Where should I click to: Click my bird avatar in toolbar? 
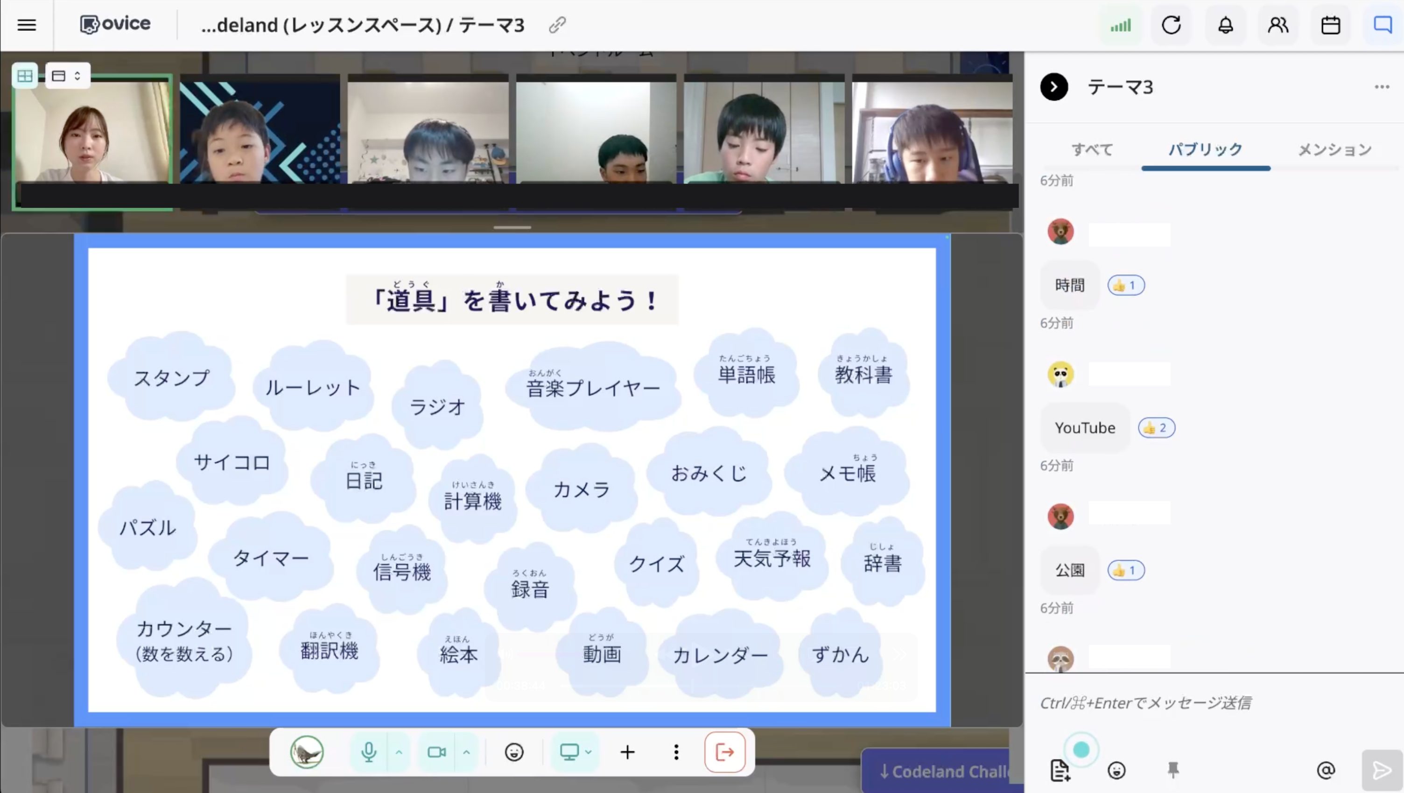307,753
